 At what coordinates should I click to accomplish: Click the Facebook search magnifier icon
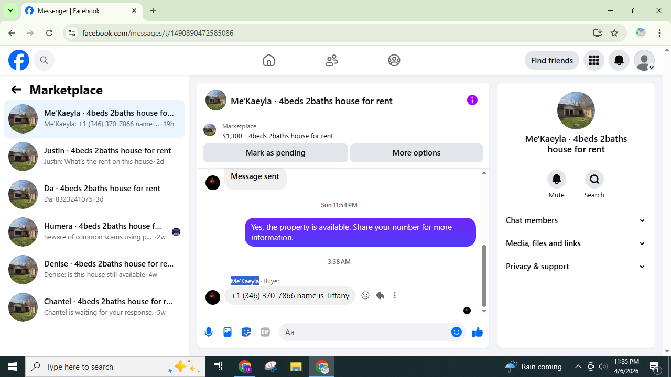coord(44,60)
